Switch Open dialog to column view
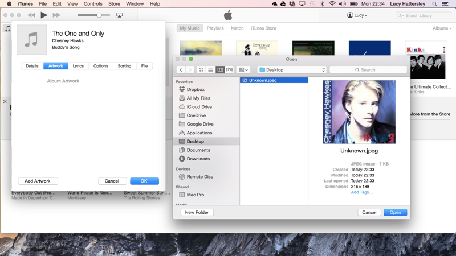This screenshot has width=456, height=256. 220,69
